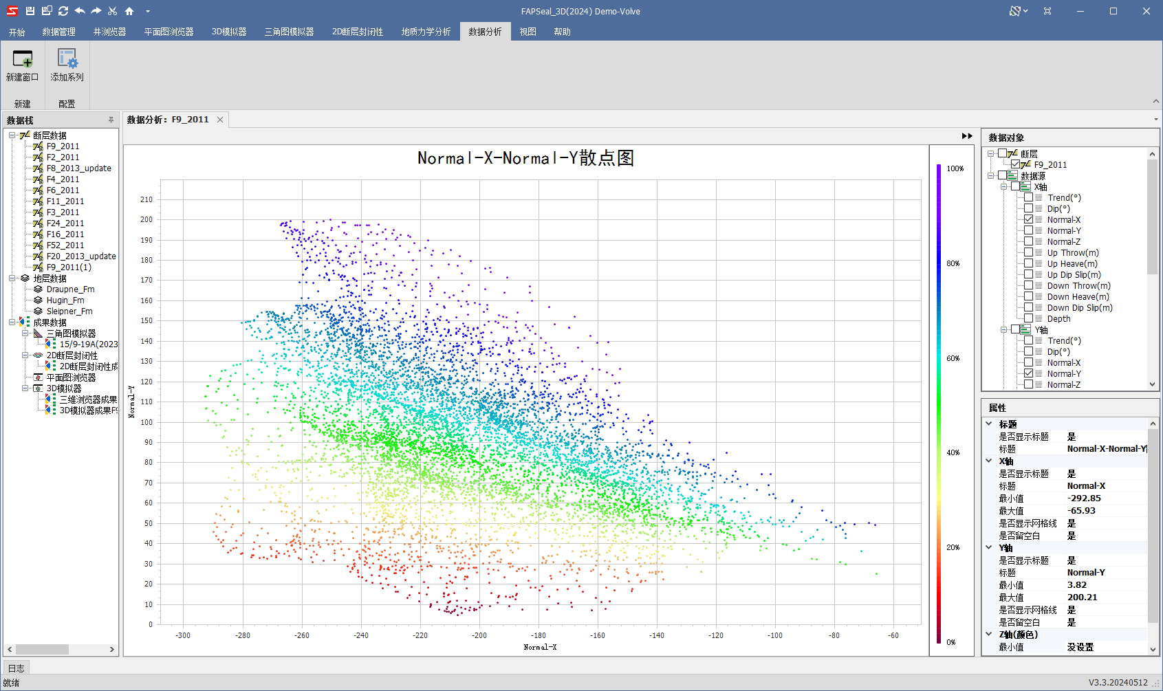The image size is (1163, 691).
Task: Click the X轴 list icon in 数据对象
Action: coord(1025,187)
